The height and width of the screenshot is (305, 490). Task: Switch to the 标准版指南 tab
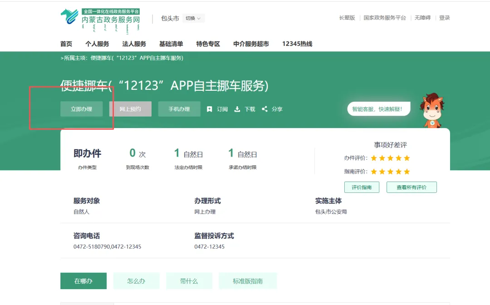[x=248, y=281]
